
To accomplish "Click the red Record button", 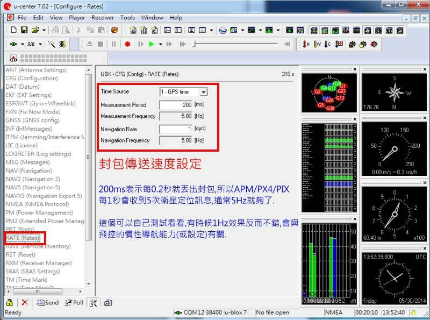I will pos(127,44).
